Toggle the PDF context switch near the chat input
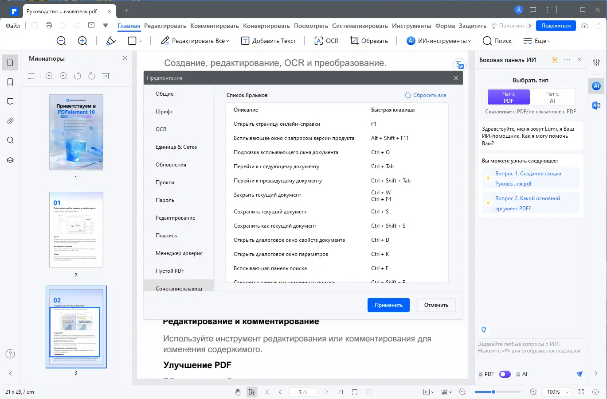The image size is (607, 399). tap(505, 374)
